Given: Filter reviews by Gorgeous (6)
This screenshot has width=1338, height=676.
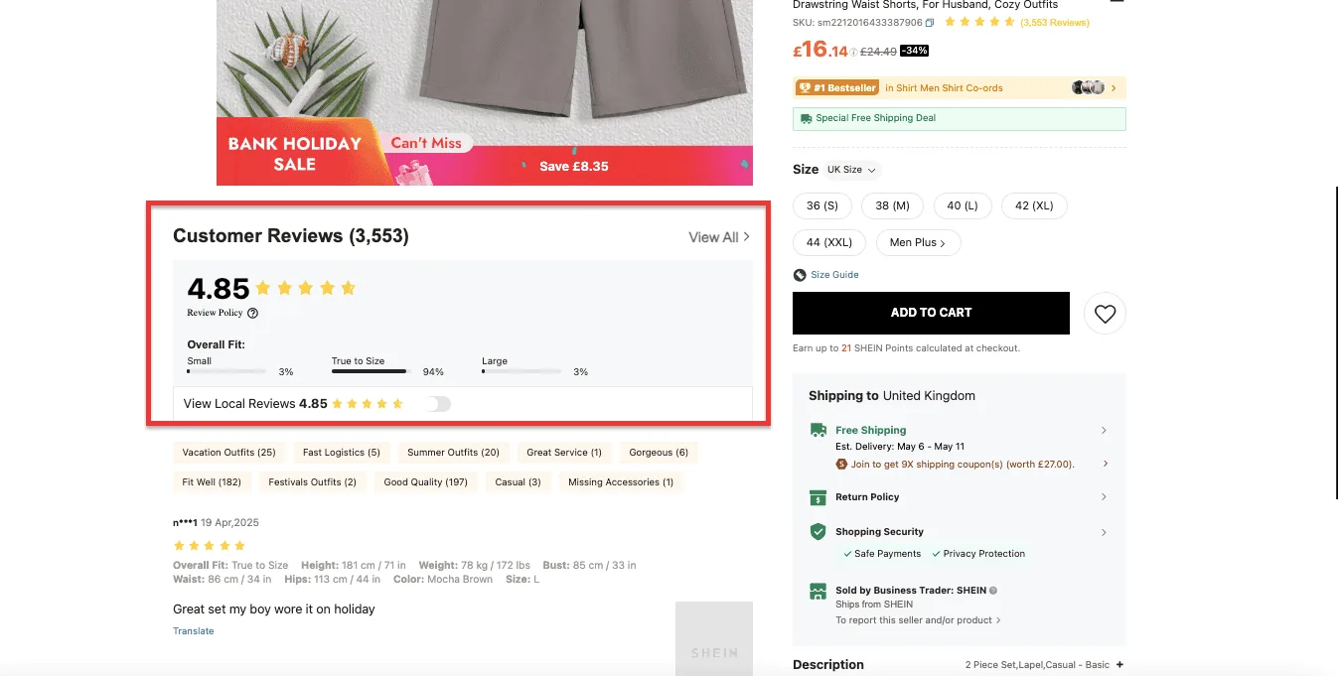Looking at the screenshot, I should click(x=659, y=453).
